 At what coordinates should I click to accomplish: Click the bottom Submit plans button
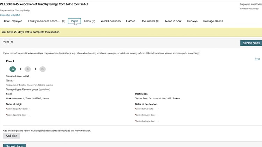pos(14,146)
